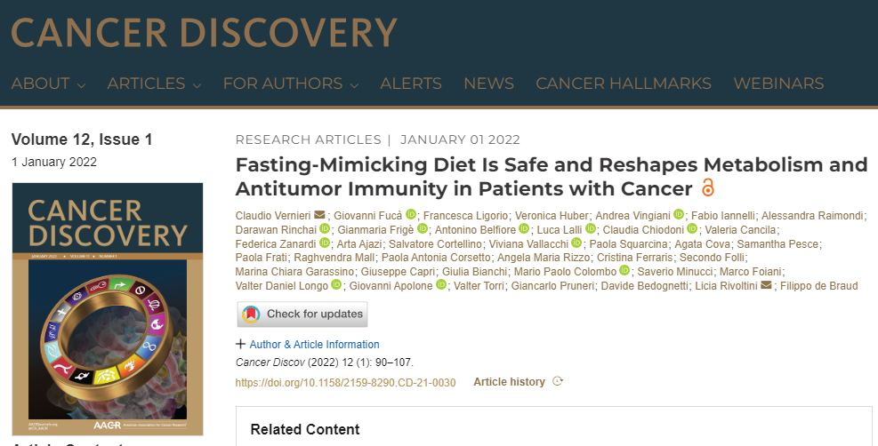Go to the Alerts menu item

tap(411, 84)
